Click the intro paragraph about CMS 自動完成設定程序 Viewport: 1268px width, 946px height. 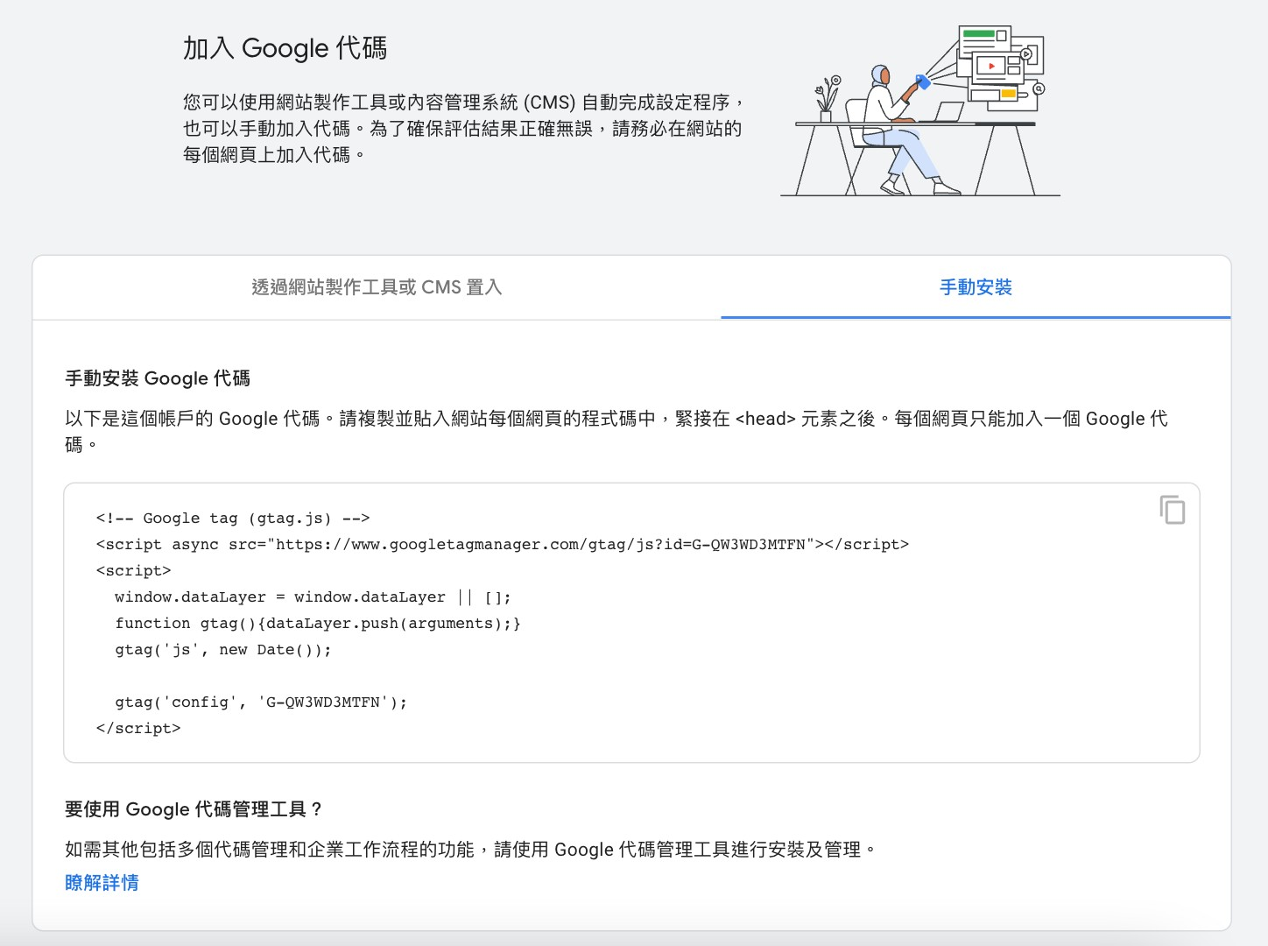462,129
